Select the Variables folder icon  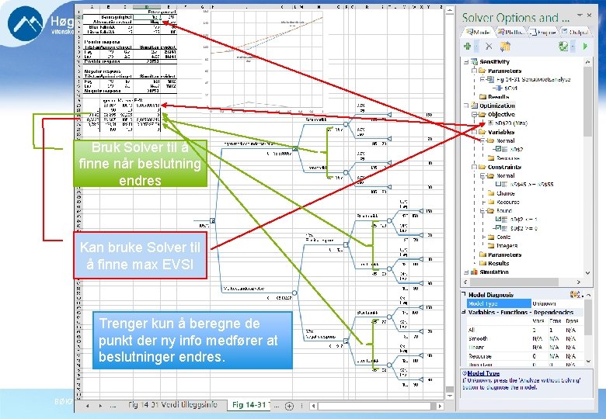[482, 132]
